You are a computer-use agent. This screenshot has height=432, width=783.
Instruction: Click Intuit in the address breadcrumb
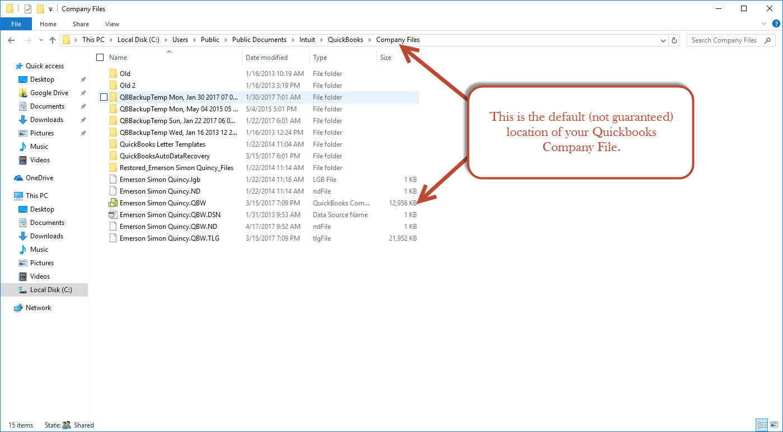pyautogui.click(x=307, y=40)
